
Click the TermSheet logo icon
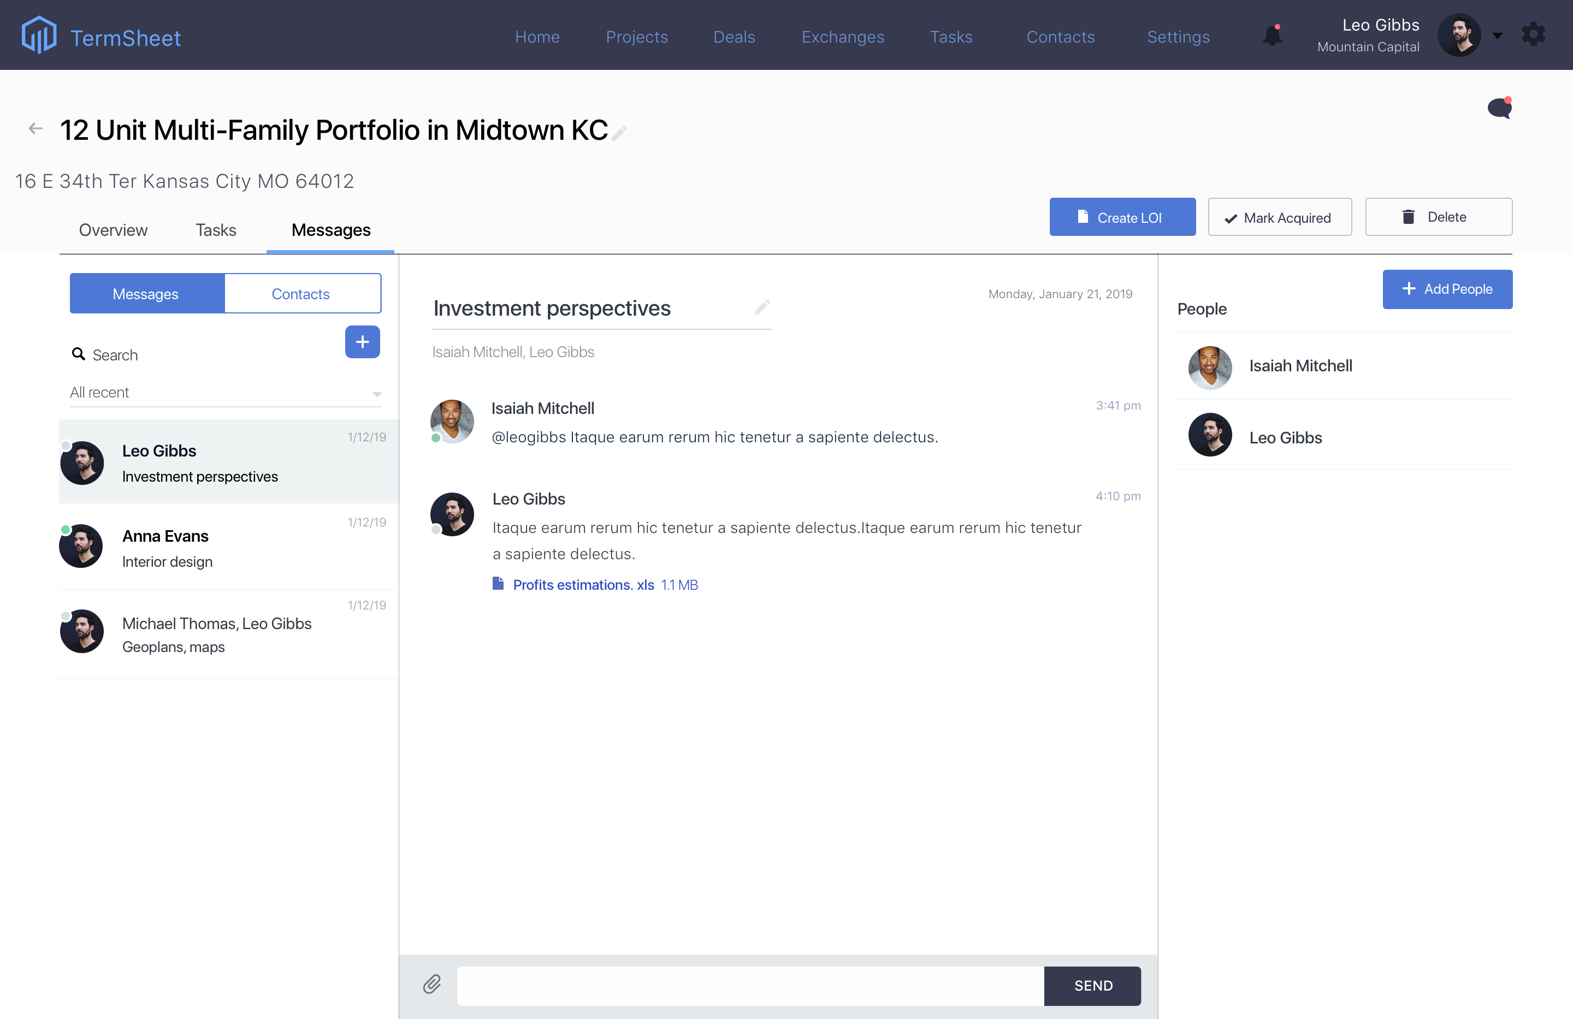38,35
